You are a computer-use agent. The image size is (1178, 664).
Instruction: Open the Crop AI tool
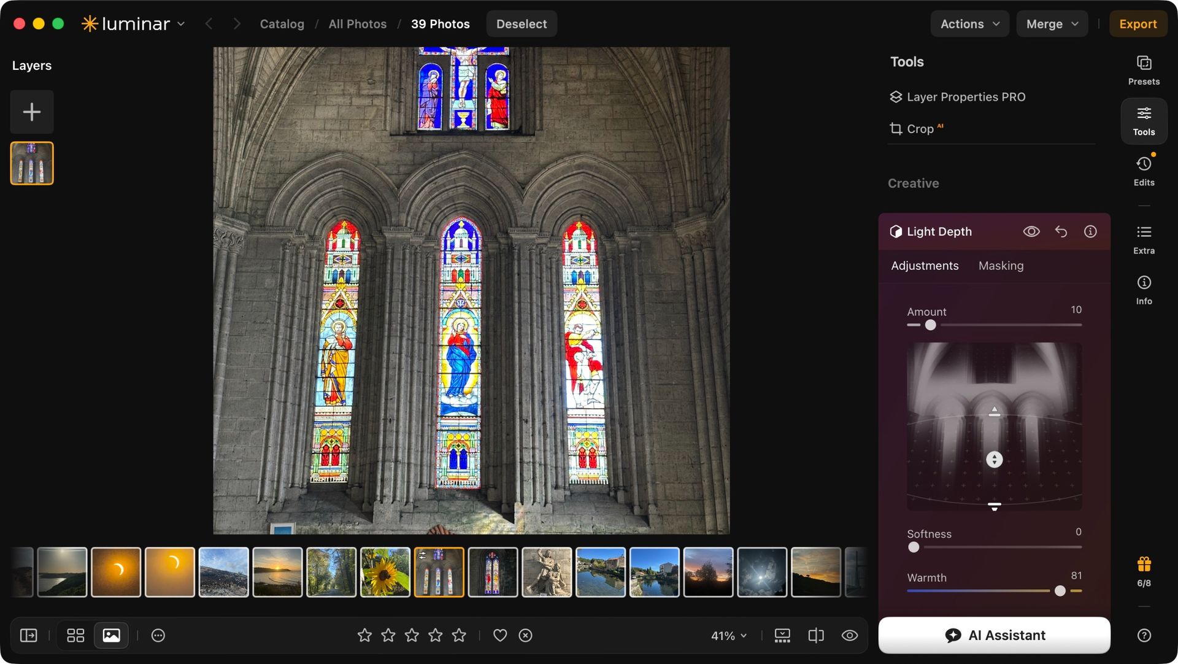click(x=916, y=128)
